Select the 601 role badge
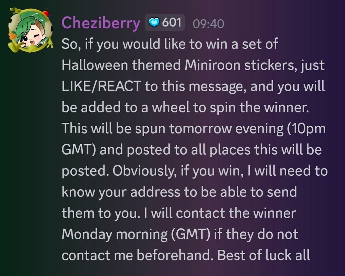This screenshot has width=345, height=276. coord(165,22)
